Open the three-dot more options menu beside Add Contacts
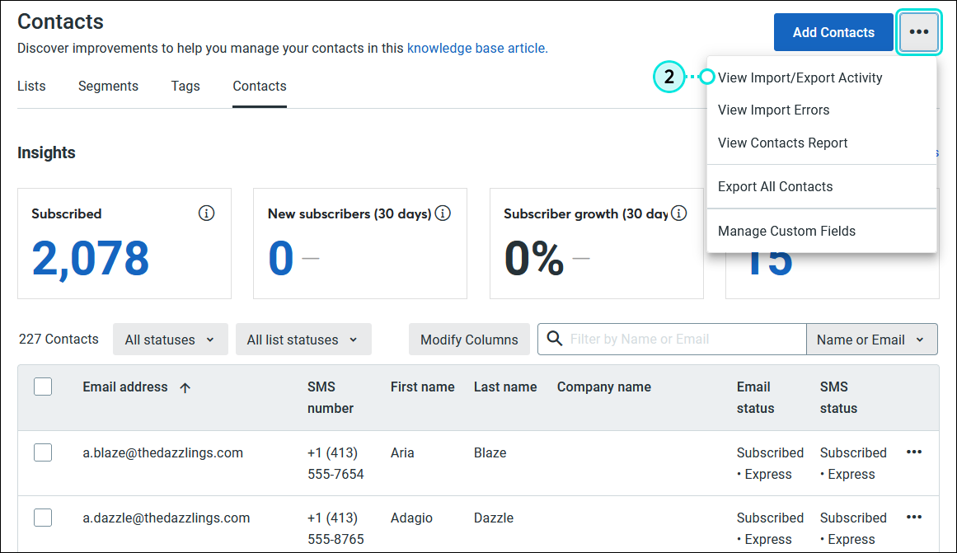 918,32
